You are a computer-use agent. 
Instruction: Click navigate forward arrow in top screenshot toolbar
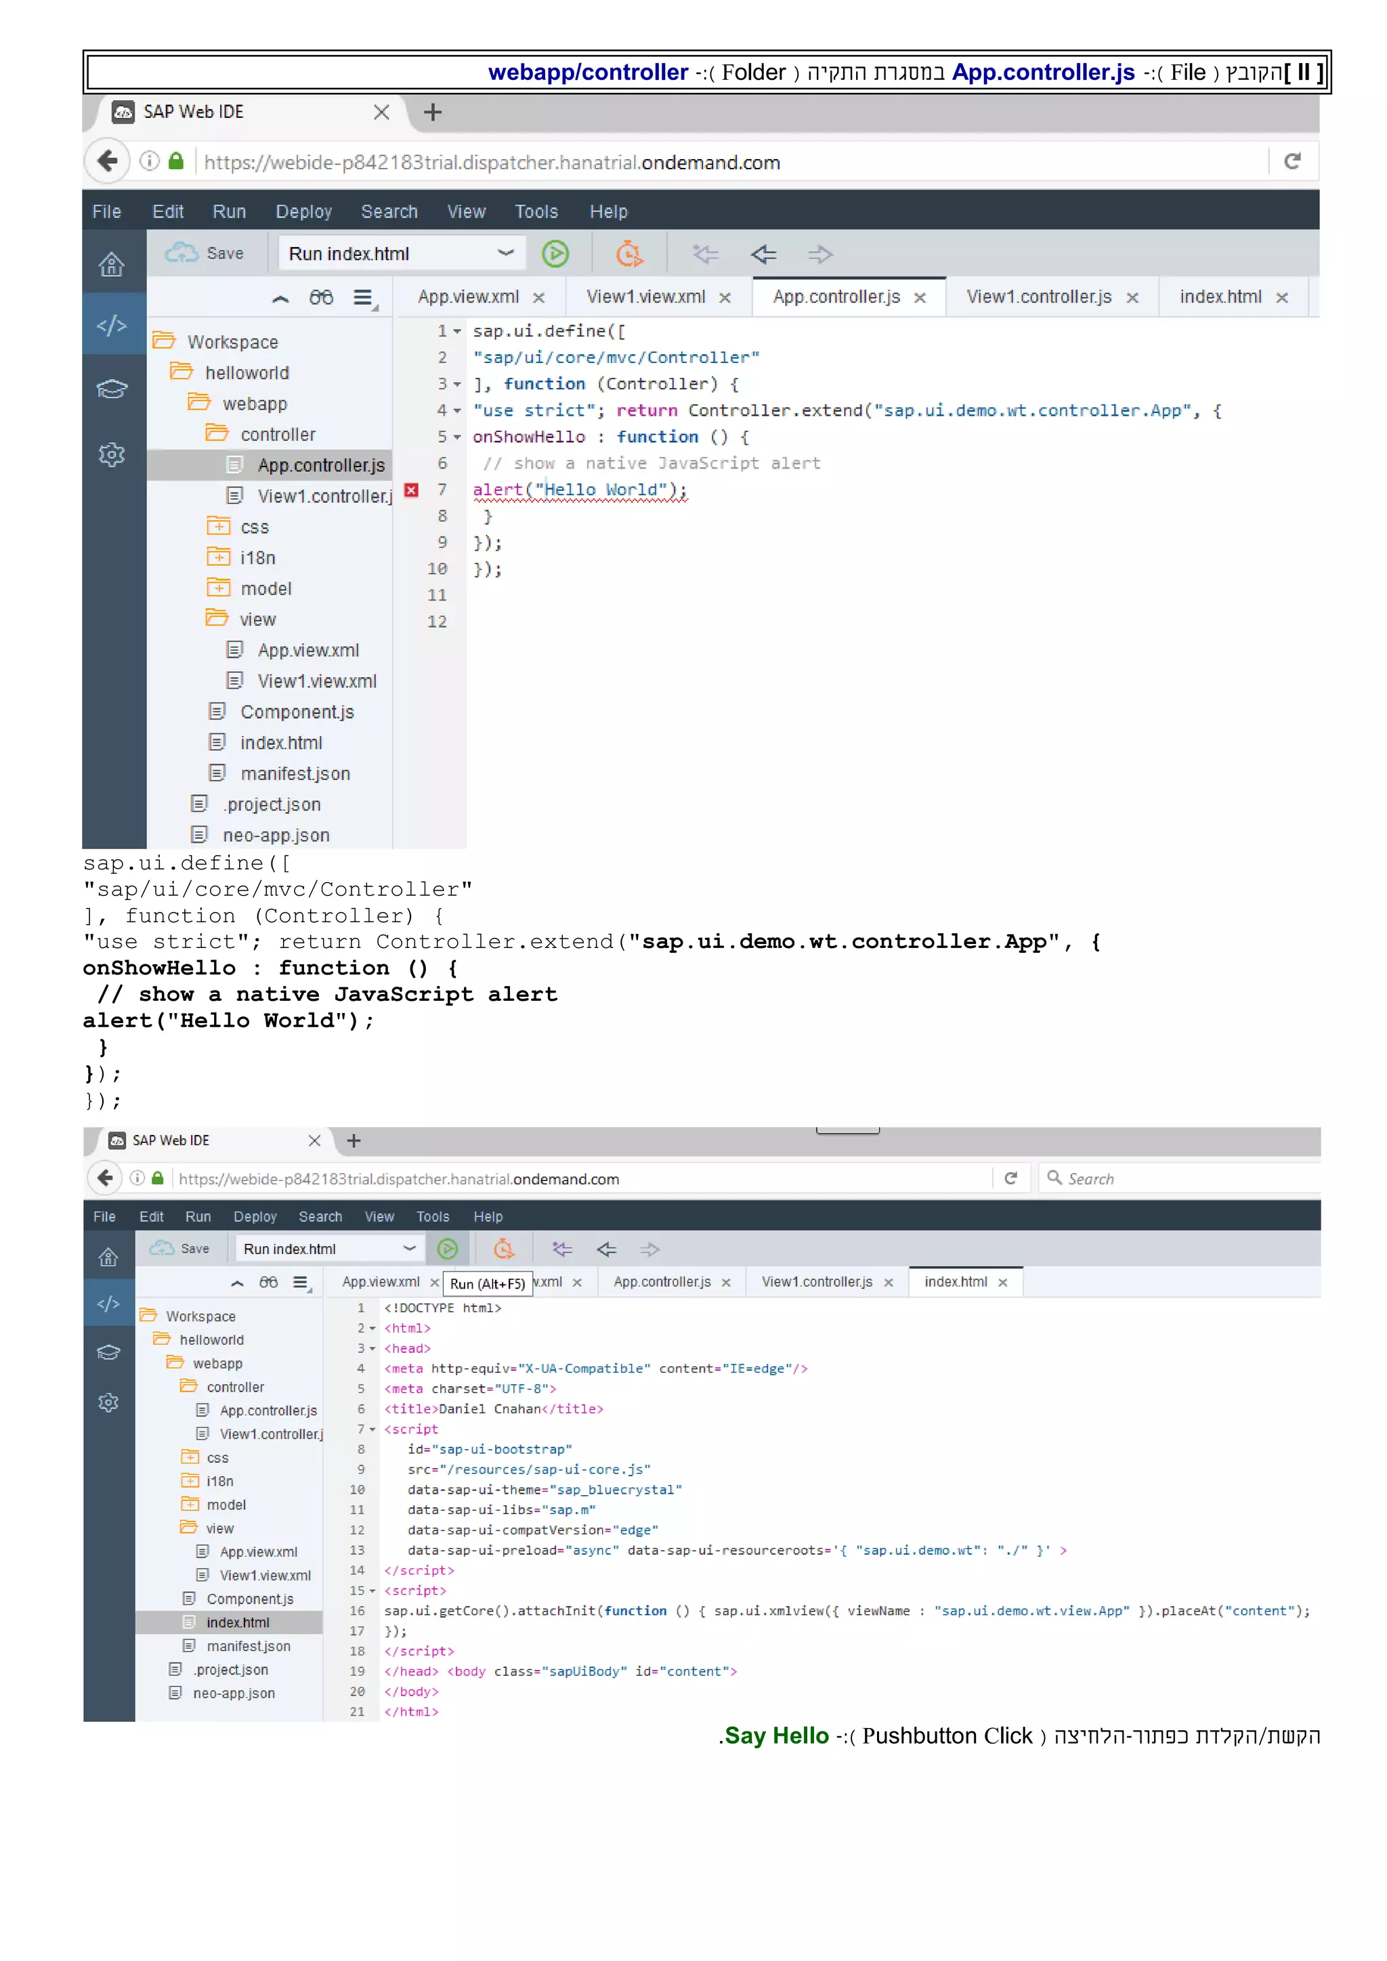[x=820, y=254]
